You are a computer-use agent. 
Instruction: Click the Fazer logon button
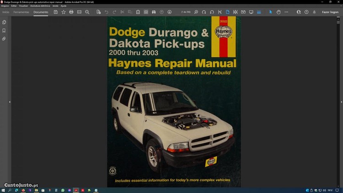coord(330,12)
